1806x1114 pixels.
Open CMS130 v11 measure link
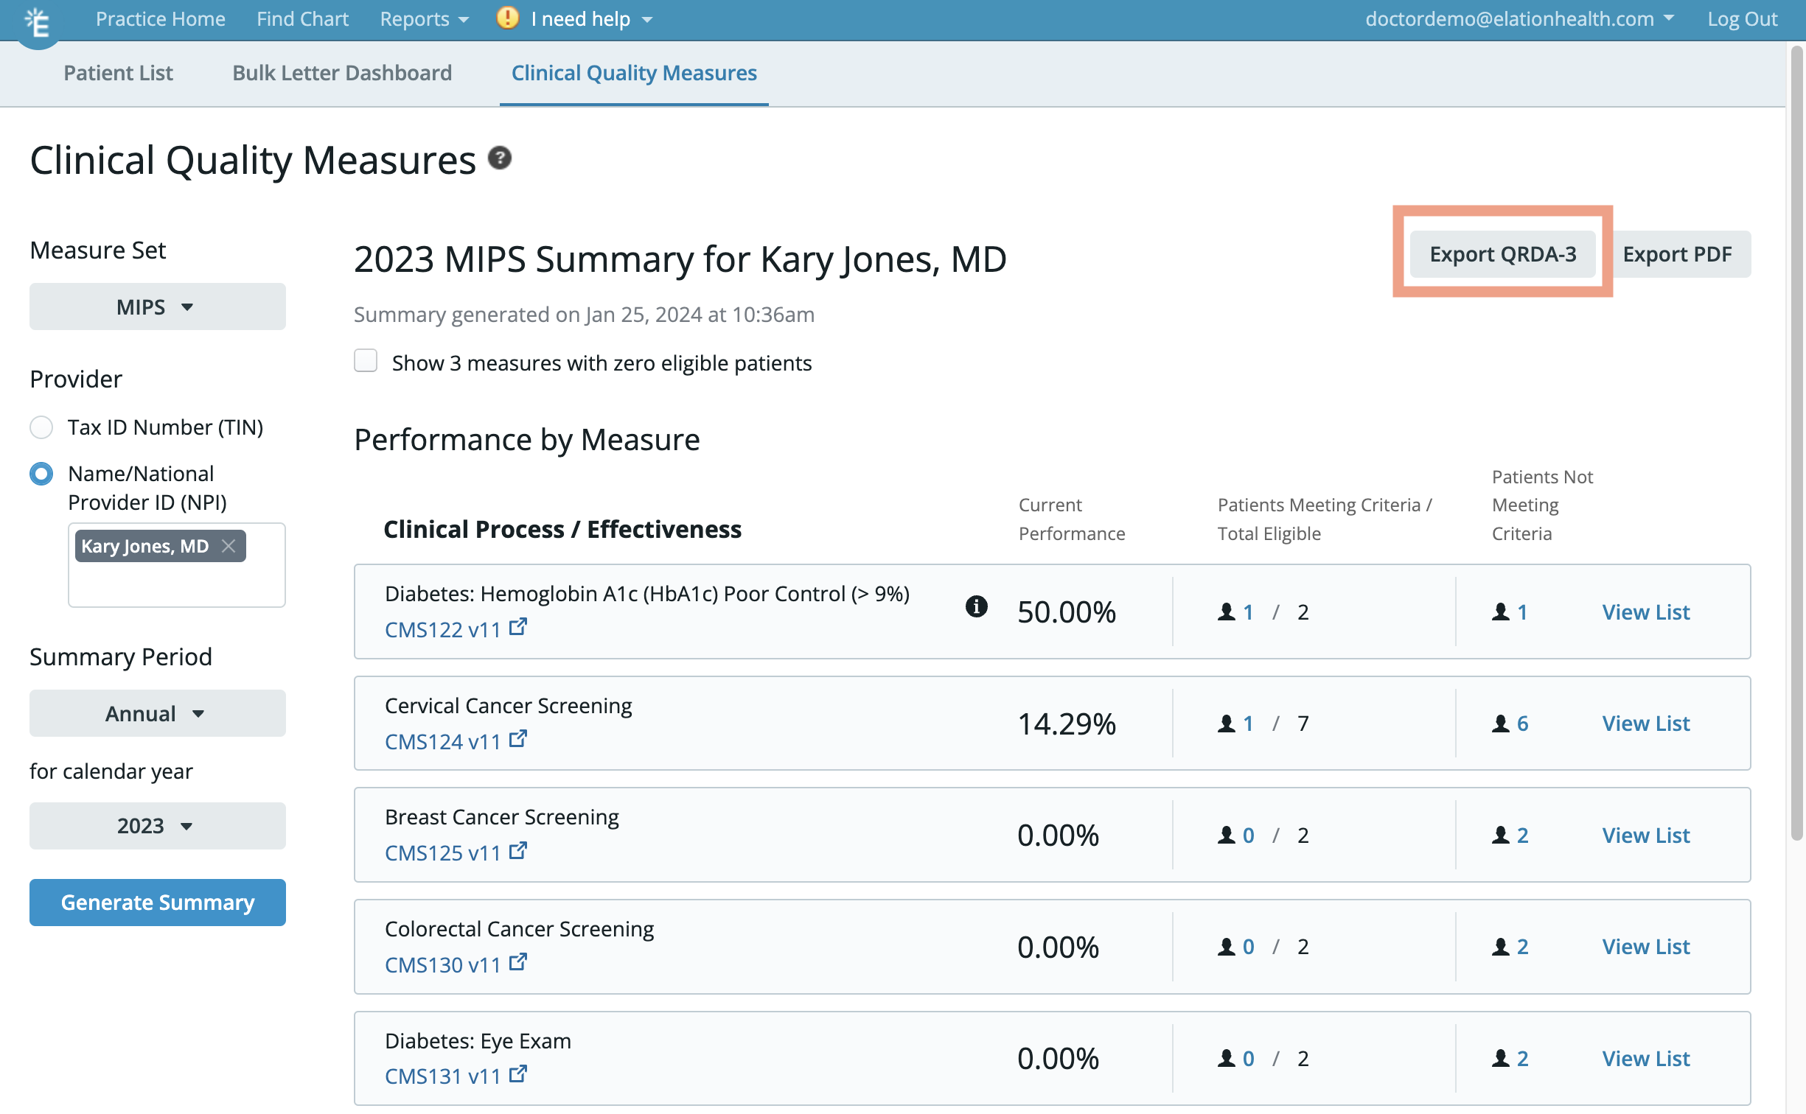pos(442,964)
